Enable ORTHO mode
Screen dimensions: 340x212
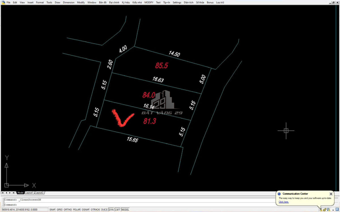tap(67, 209)
